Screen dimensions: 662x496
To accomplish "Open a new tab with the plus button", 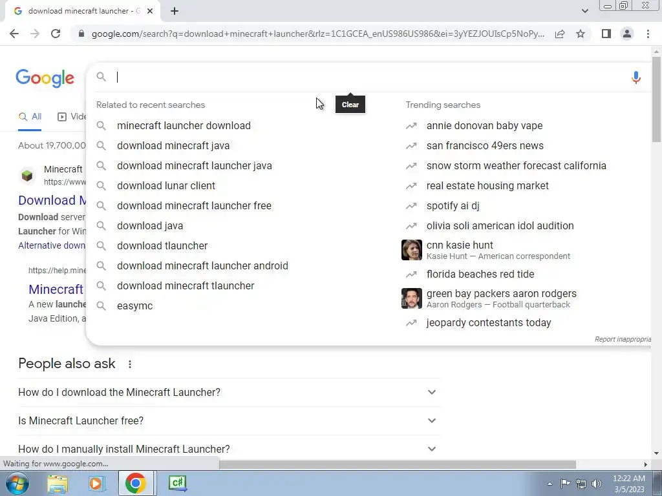I will click(175, 12).
